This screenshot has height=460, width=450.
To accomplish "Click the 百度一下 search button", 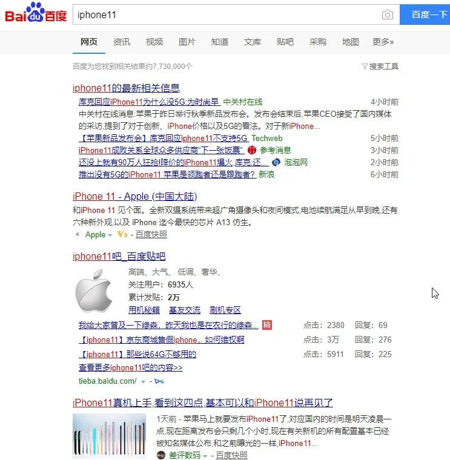I will tap(425, 15).
